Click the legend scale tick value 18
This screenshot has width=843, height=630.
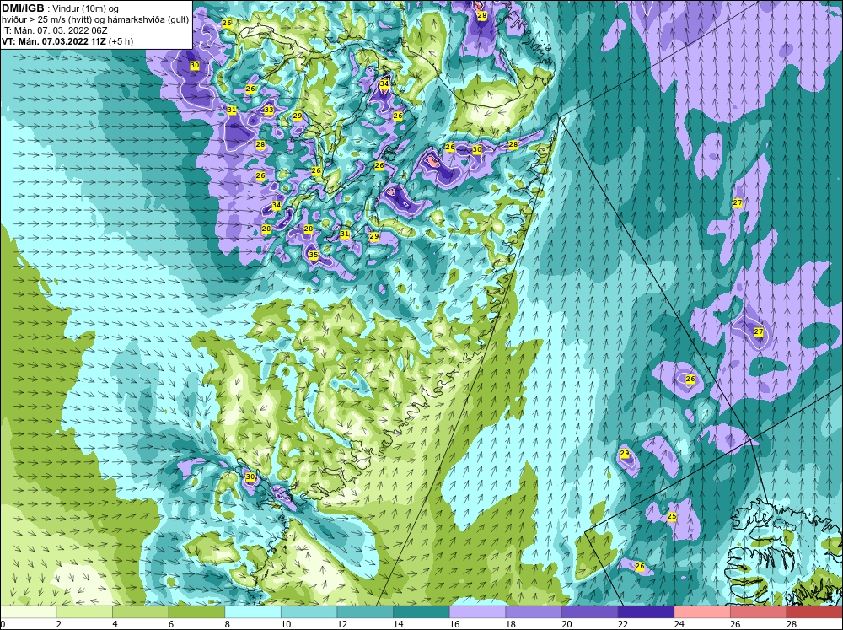point(510,624)
